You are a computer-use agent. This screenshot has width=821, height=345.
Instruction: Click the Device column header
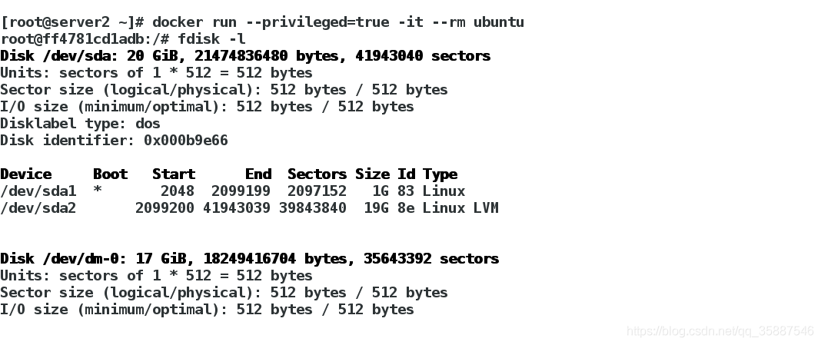pyautogui.click(x=26, y=174)
